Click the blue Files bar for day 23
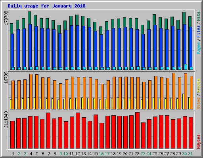This screenshot has height=158, width=203. point(143,52)
